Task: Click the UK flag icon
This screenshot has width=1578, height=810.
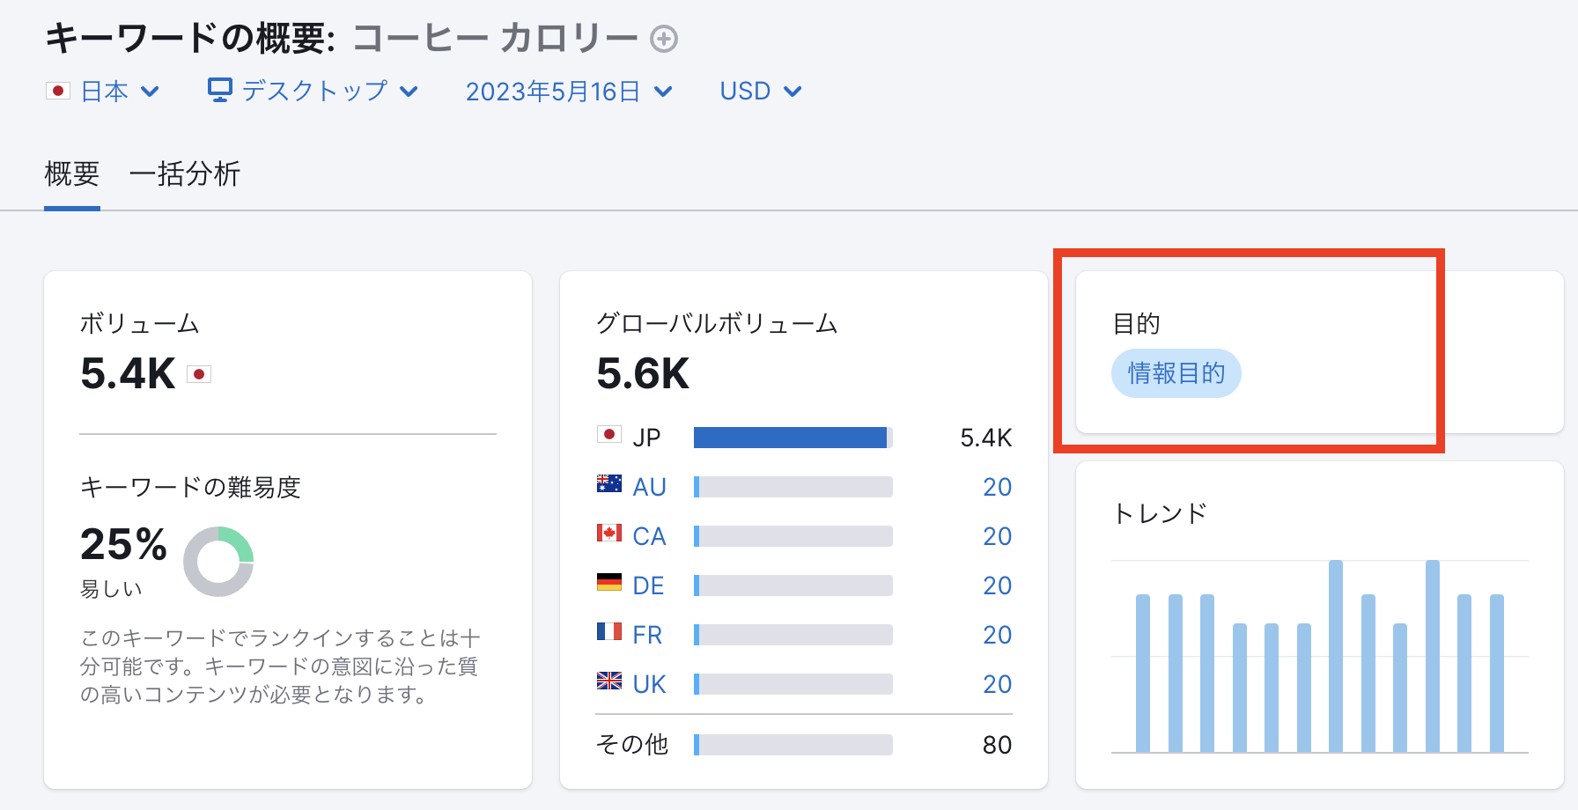Action: 608,681
